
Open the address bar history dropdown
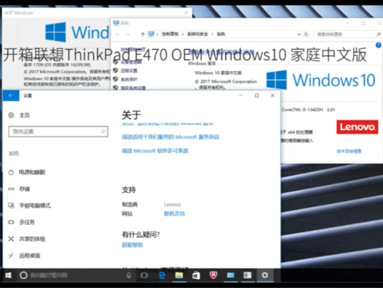tap(299, 34)
